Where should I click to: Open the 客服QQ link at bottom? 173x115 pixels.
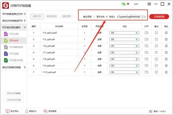tap(31, 111)
